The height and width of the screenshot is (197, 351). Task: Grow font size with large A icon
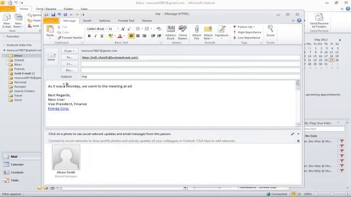pos(123,29)
